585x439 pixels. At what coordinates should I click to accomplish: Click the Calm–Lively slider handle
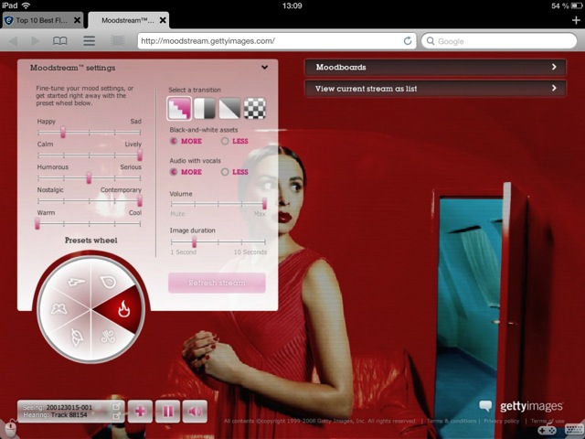point(140,155)
